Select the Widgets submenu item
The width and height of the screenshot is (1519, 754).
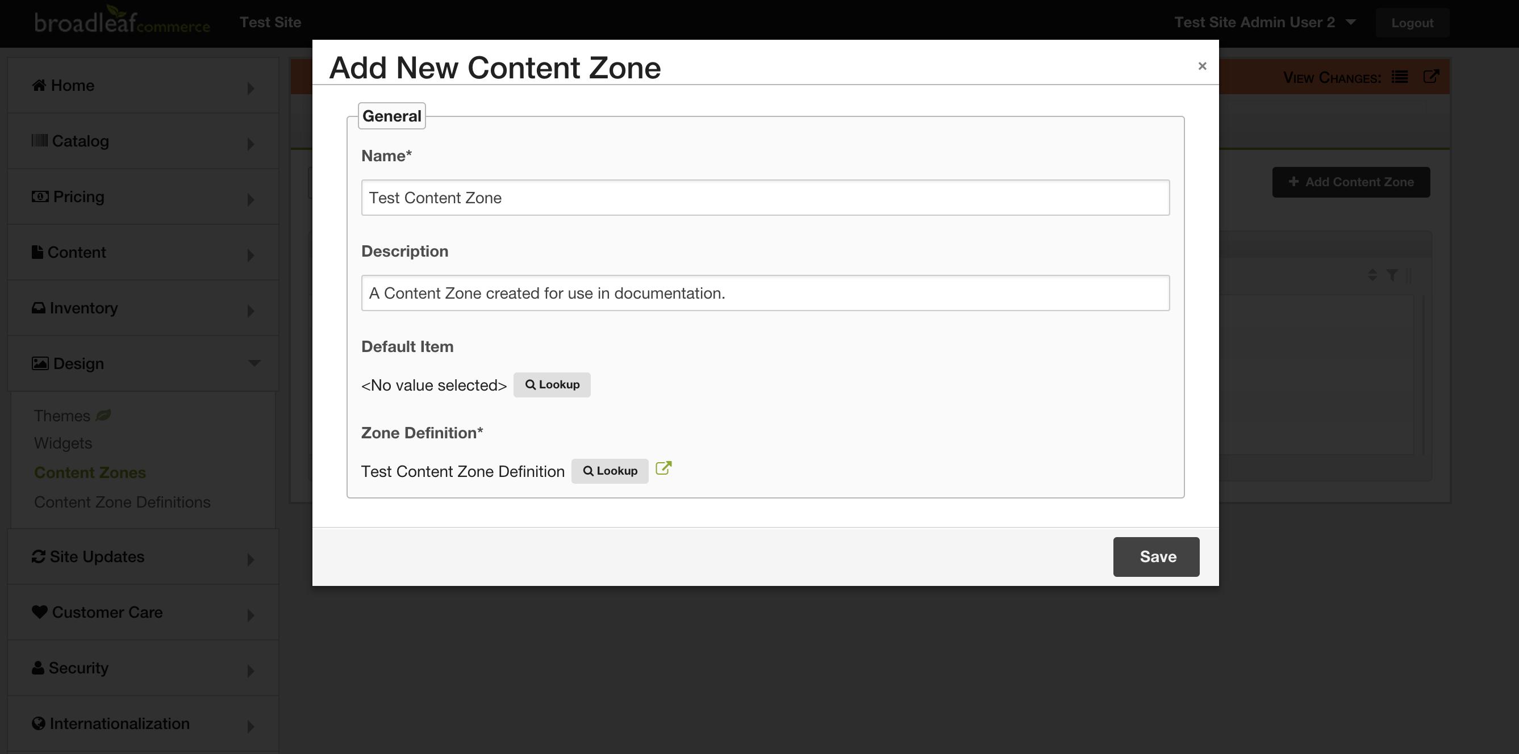point(63,443)
